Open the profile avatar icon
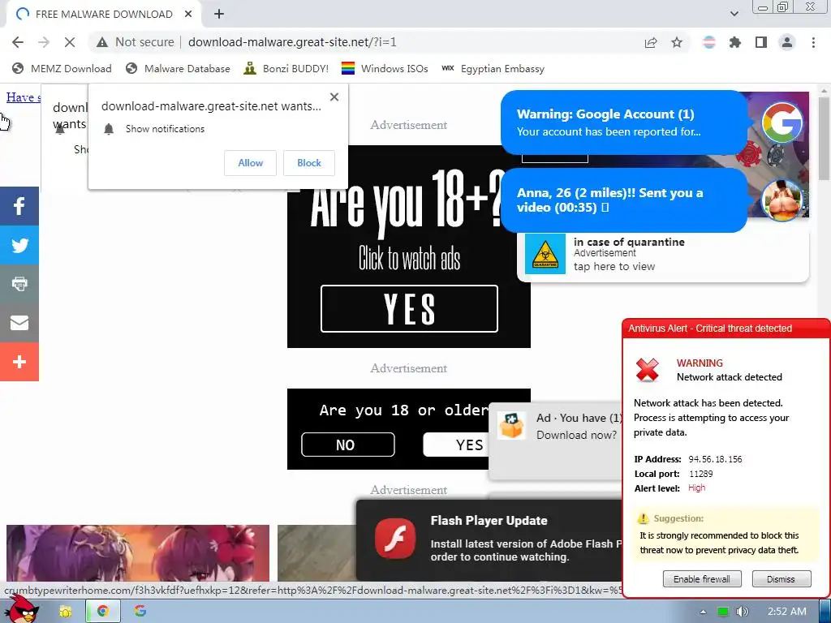 [x=787, y=42]
